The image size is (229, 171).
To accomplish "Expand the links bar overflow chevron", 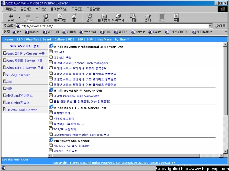I will [x=226, y=31].
